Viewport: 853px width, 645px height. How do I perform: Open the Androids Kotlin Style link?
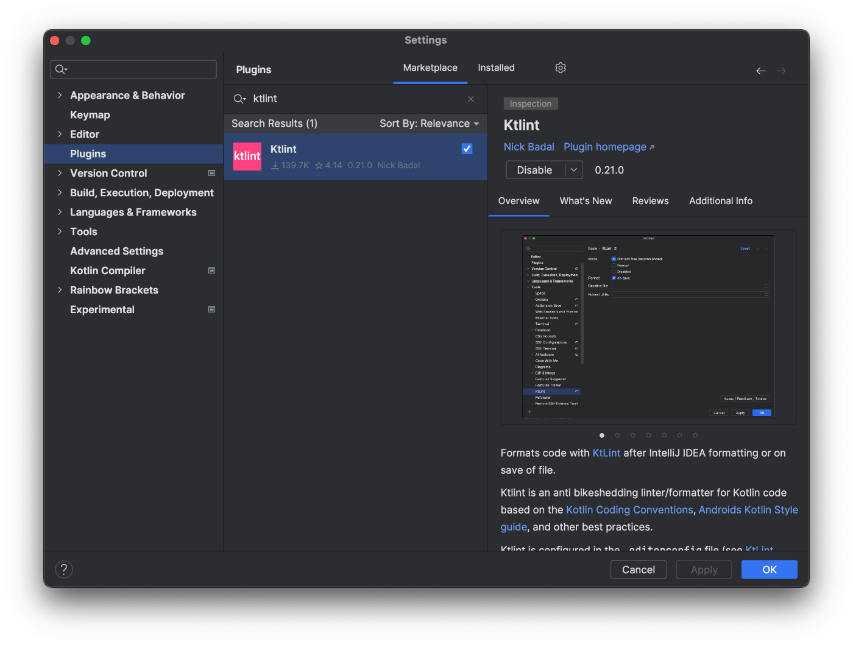748,510
